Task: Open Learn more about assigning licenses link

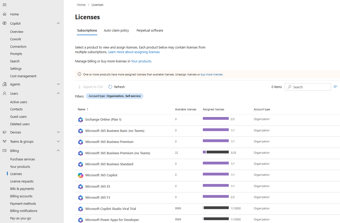Action: point(134,52)
